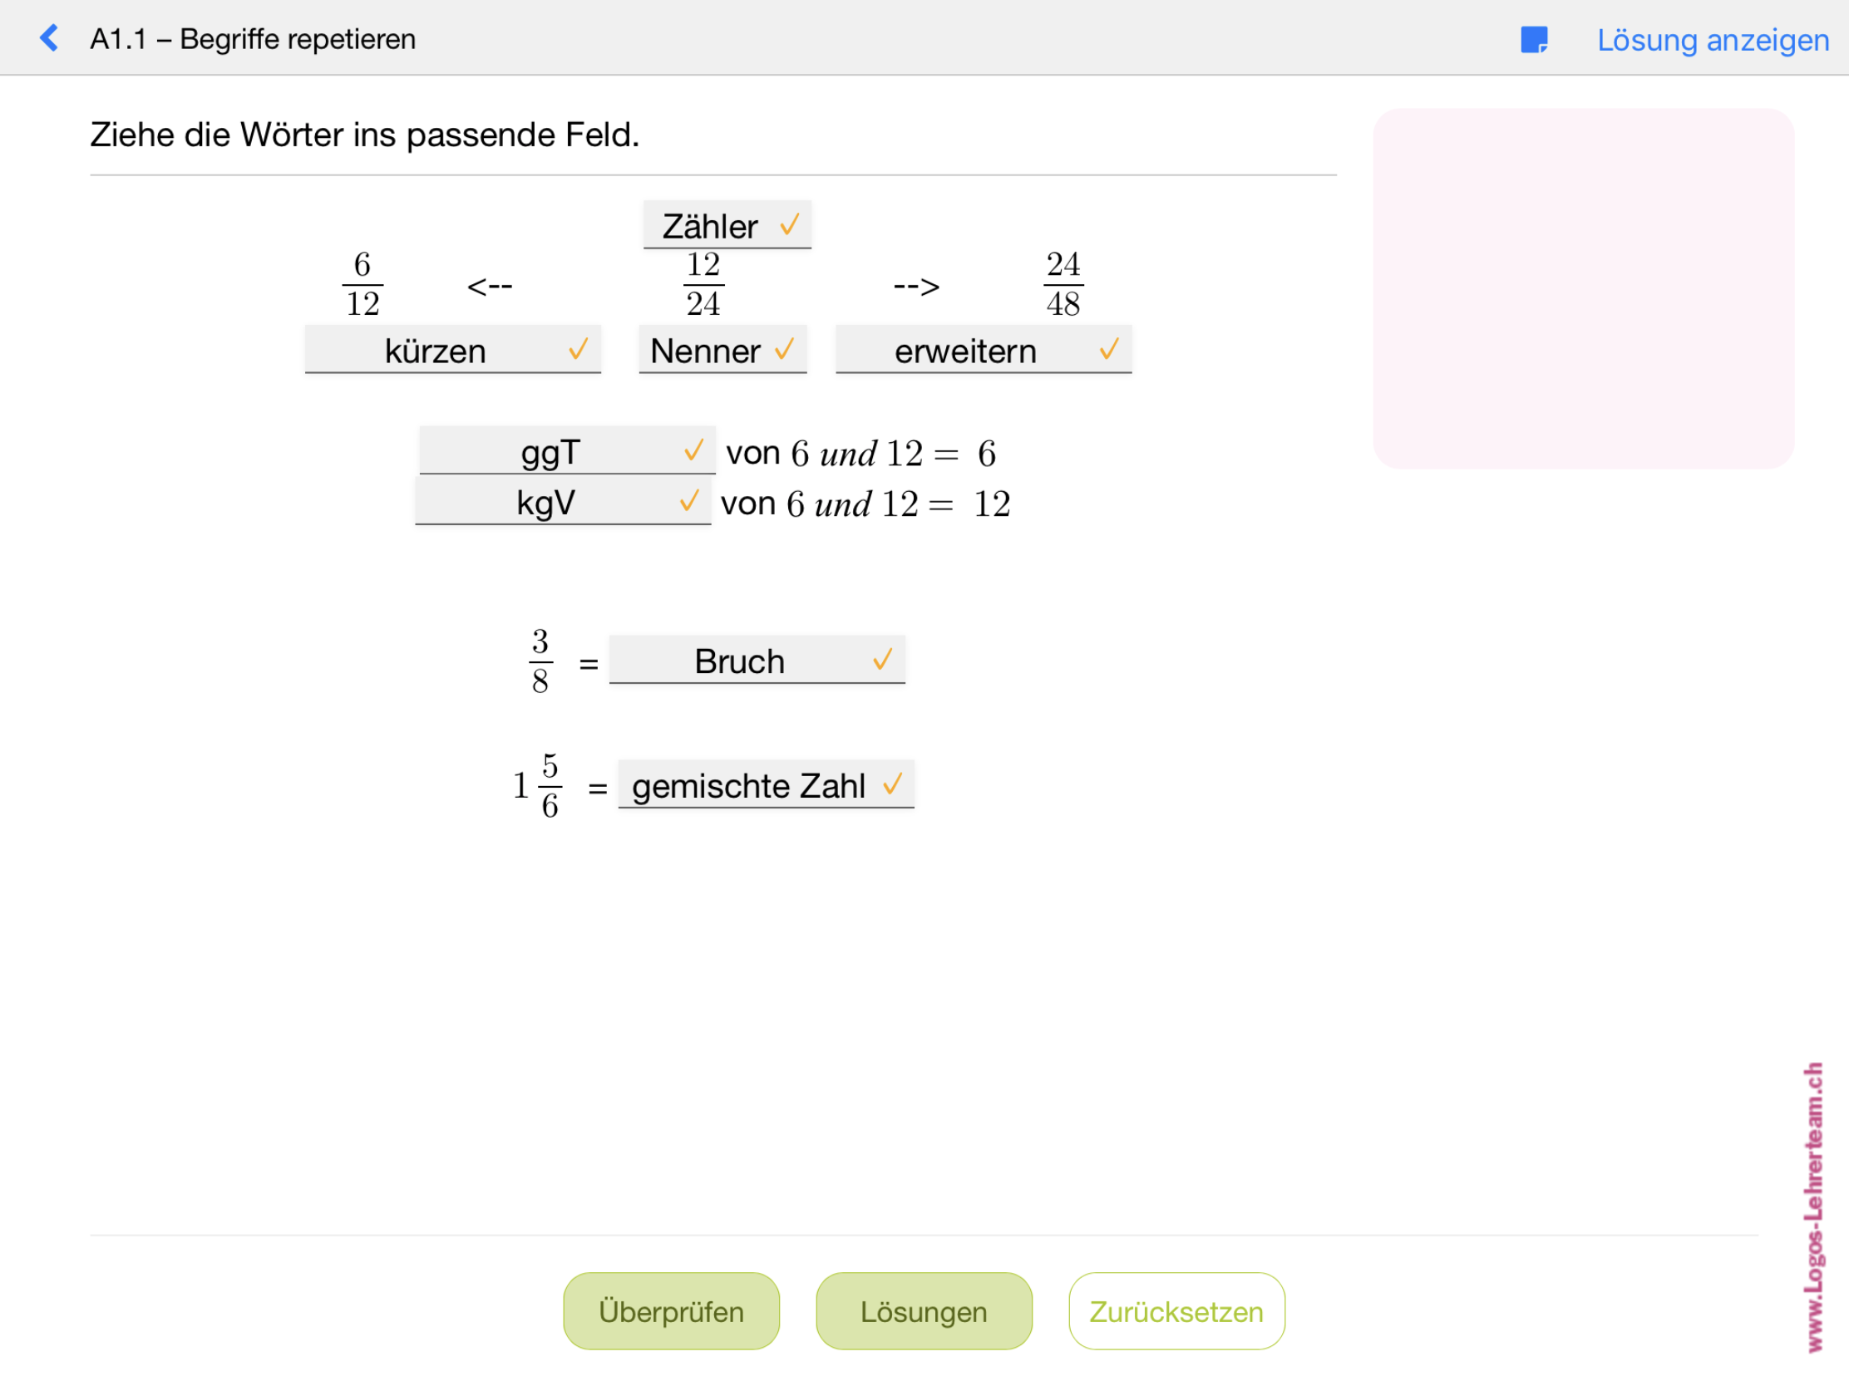Click the checkmark next to Nenner
This screenshot has height=1386, width=1849.
784,349
